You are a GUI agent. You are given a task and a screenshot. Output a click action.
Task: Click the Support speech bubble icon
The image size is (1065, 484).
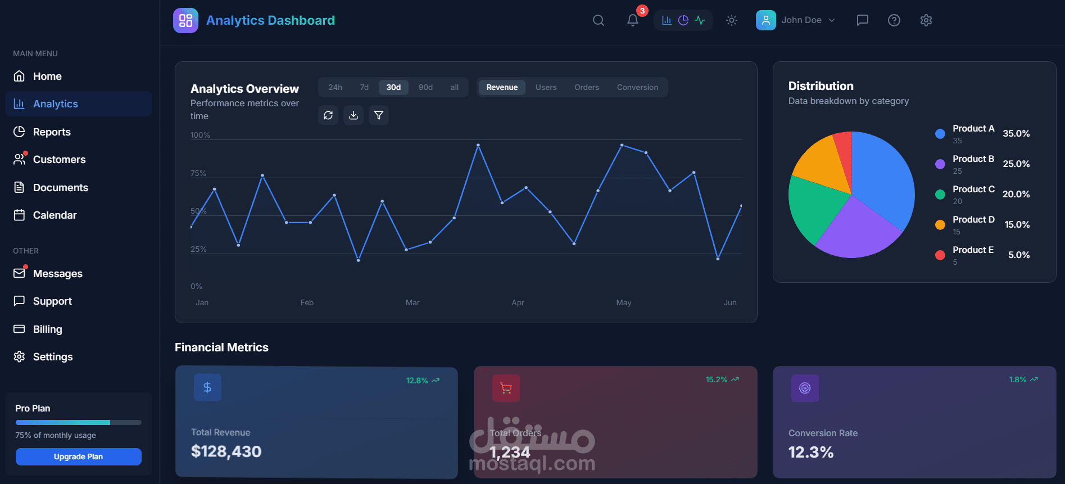coord(19,301)
